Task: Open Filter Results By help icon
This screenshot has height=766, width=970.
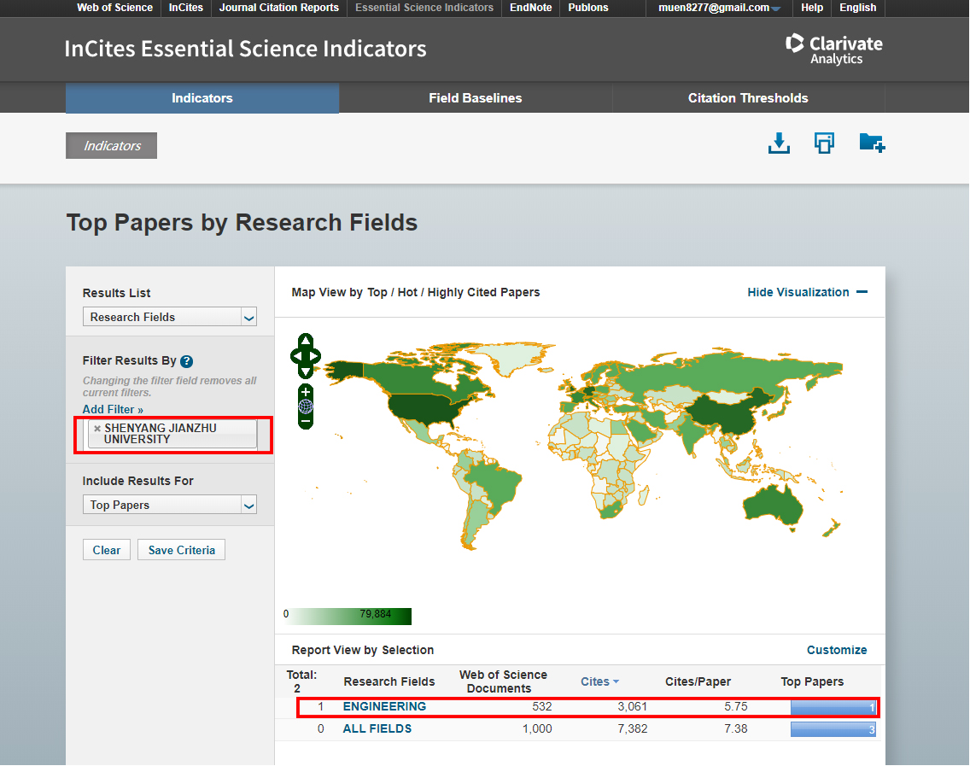Action: pyautogui.click(x=186, y=361)
